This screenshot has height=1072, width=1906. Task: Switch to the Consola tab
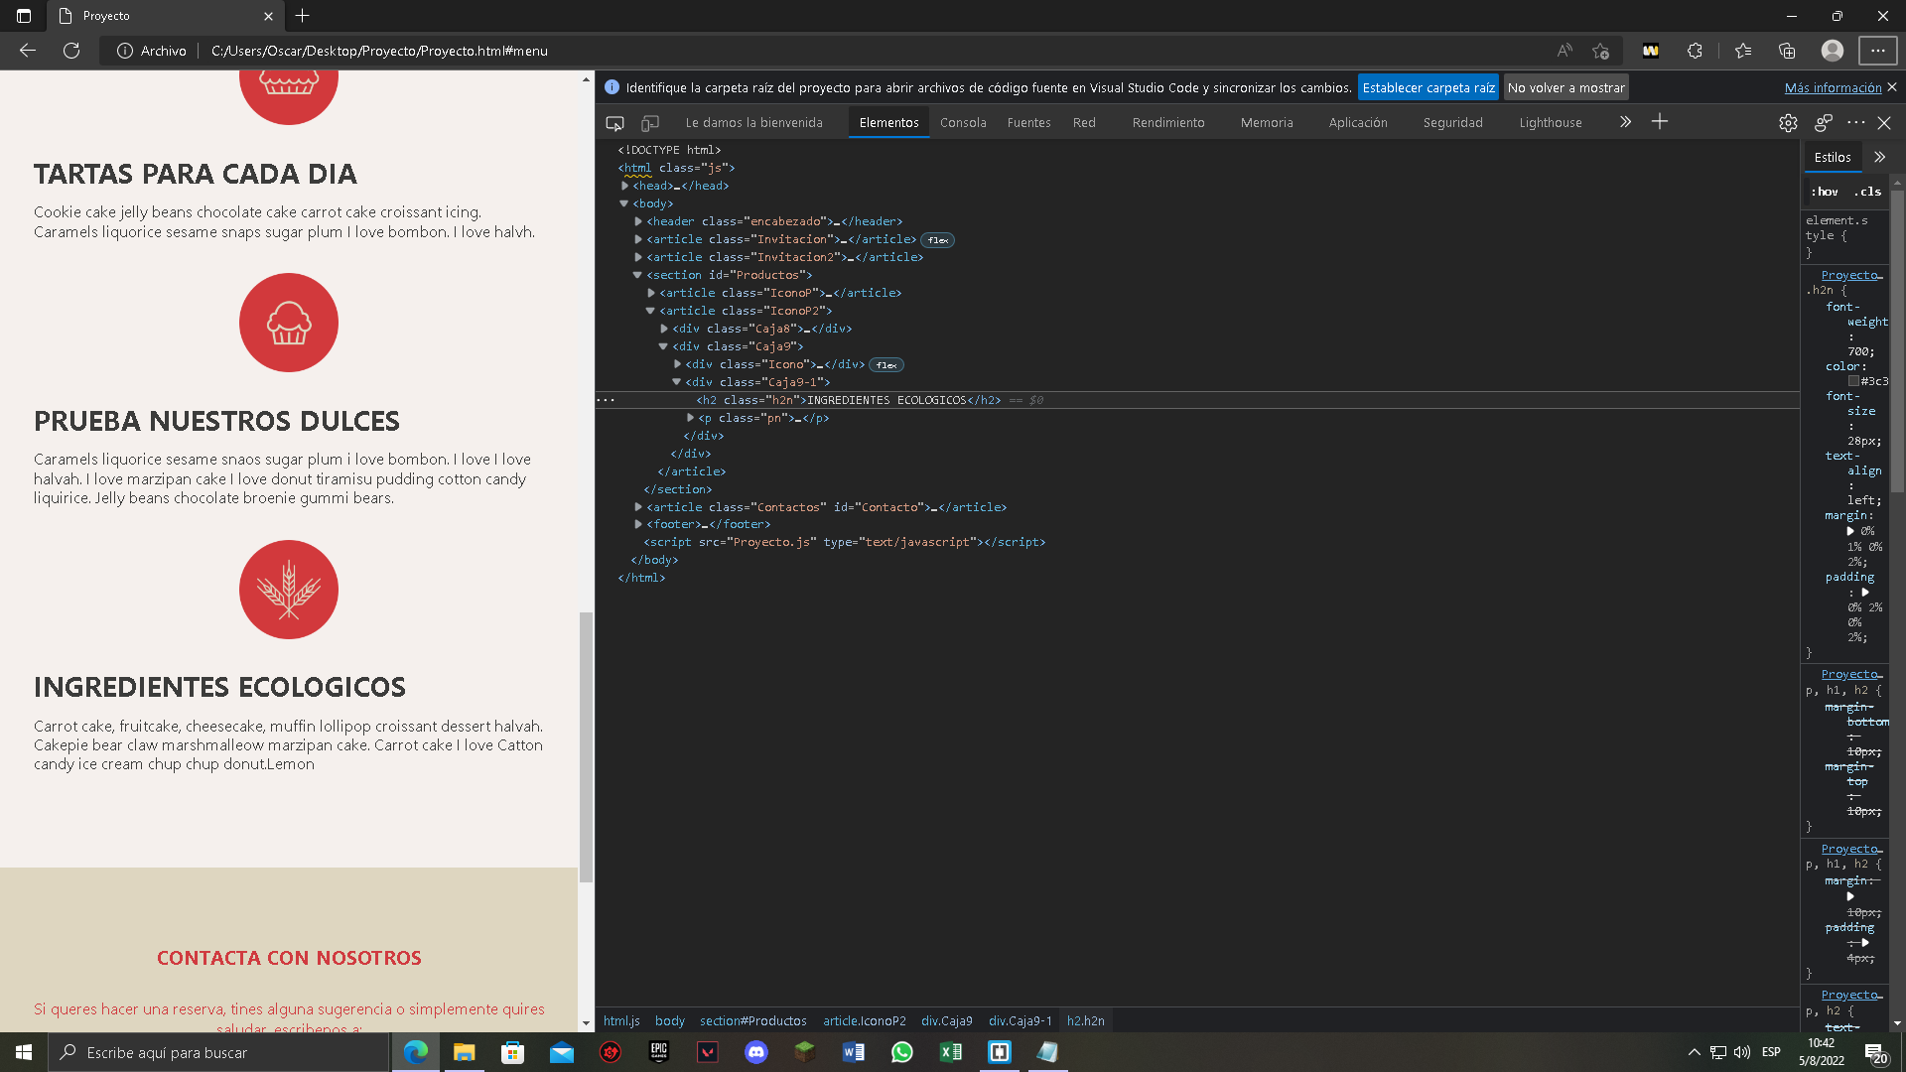pyautogui.click(x=962, y=123)
